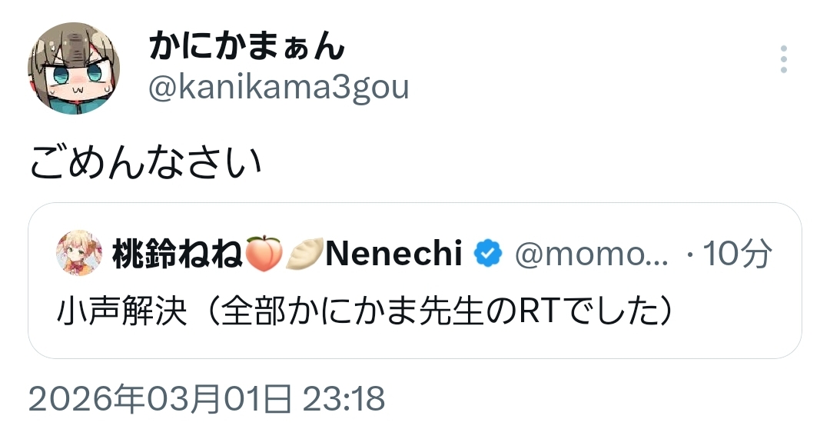Viewport: 830px width, 439px height.
Task: Open the かにかまぁん display name link
Action: click(246, 48)
